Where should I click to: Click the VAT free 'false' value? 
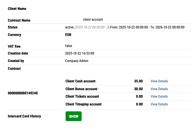click(69, 46)
